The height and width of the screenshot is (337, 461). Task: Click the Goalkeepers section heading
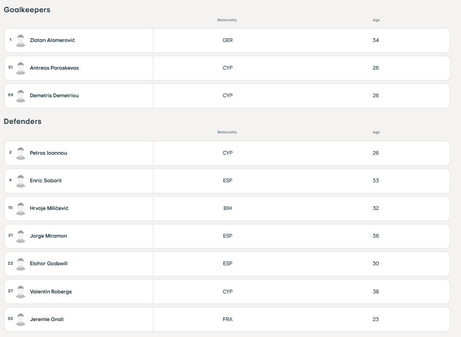click(x=27, y=10)
